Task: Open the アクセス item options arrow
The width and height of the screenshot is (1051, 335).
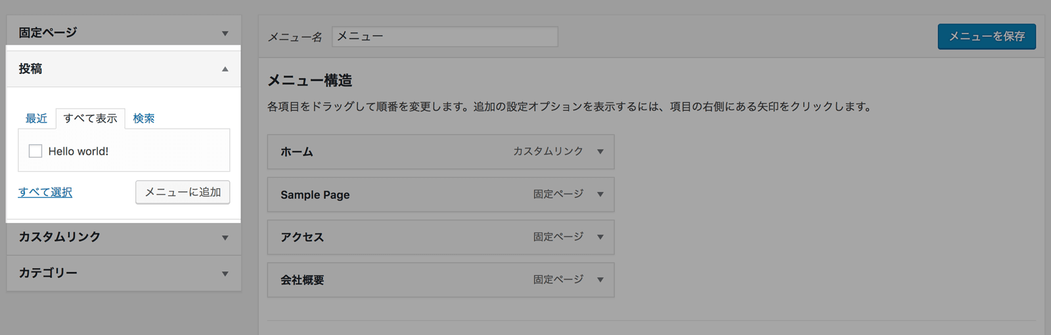Action: (x=600, y=237)
